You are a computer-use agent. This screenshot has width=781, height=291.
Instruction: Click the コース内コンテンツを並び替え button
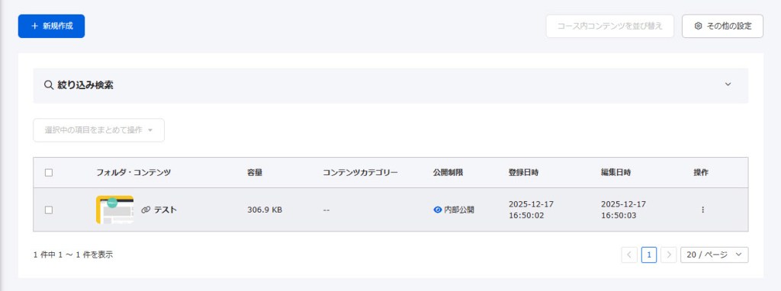pyautogui.click(x=609, y=27)
